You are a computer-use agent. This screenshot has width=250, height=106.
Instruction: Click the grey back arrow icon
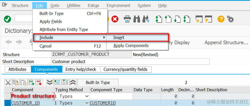8,42
